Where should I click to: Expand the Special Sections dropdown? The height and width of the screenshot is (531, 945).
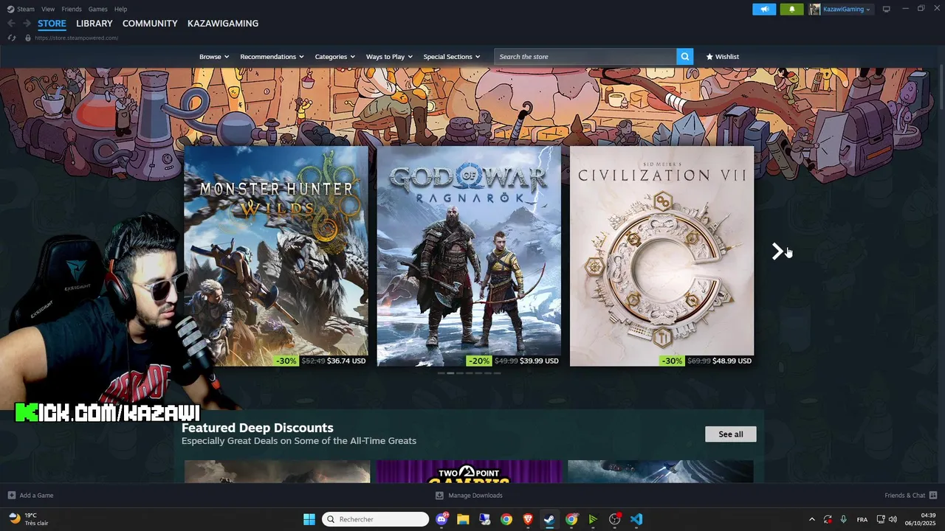[x=452, y=57]
